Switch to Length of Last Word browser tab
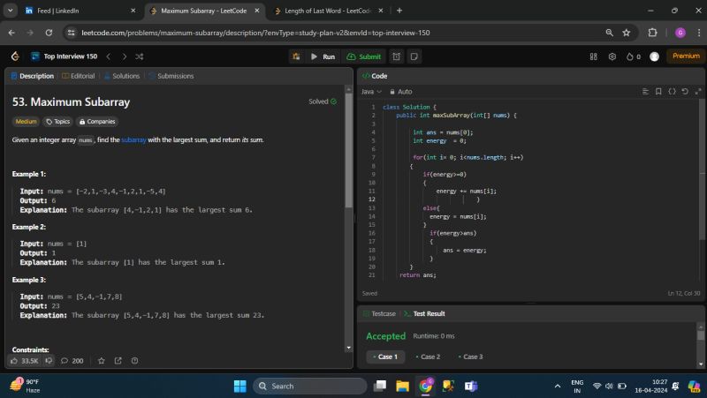Screen dimensions: 707x398 coord(328,11)
